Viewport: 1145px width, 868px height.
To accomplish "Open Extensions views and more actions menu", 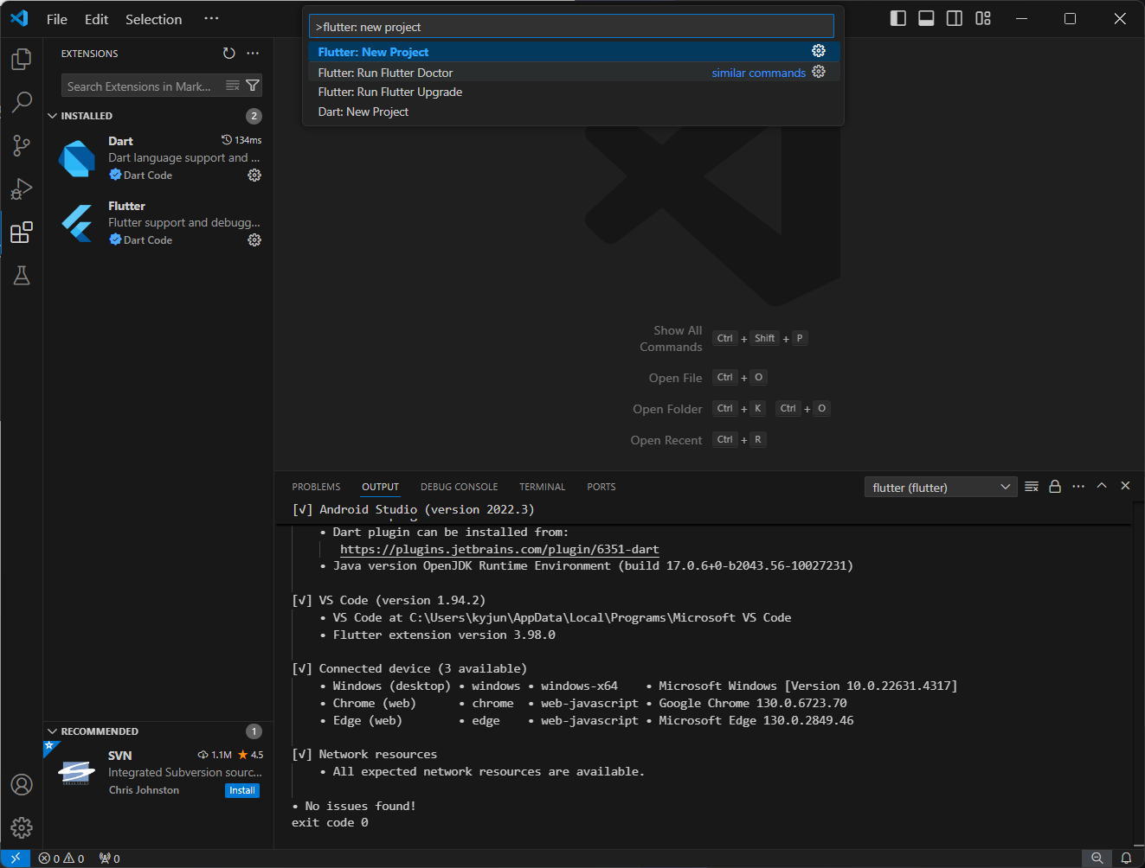I will click(x=253, y=54).
